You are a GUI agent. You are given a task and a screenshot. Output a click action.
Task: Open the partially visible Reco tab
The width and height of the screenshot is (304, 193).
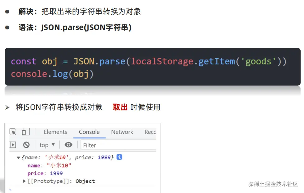tap(150, 132)
